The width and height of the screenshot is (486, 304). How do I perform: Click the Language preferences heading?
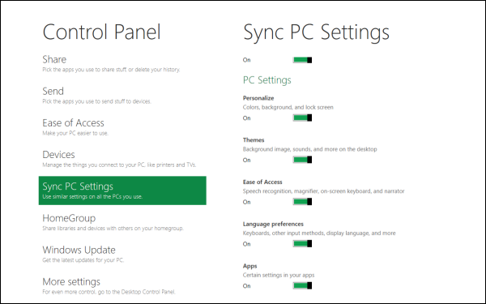[x=273, y=224]
